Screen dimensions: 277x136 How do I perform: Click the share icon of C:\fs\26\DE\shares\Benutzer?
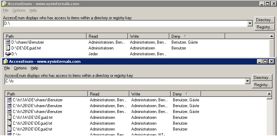click(9, 106)
